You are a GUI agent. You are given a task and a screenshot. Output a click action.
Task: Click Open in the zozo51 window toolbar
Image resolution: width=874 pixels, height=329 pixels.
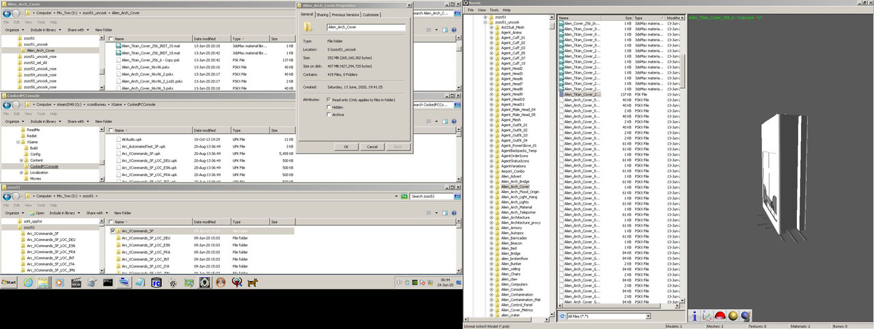pos(38,213)
